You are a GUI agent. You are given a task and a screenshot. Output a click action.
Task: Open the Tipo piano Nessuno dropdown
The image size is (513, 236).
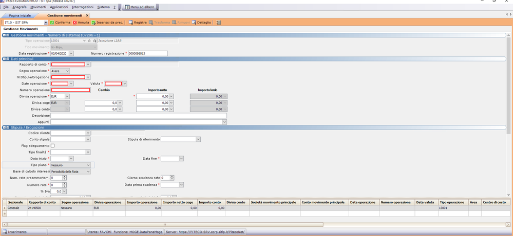pyautogui.click(x=88, y=165)
